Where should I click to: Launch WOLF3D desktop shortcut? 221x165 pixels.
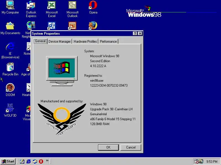pyautogui.click(x=10, y=110)
